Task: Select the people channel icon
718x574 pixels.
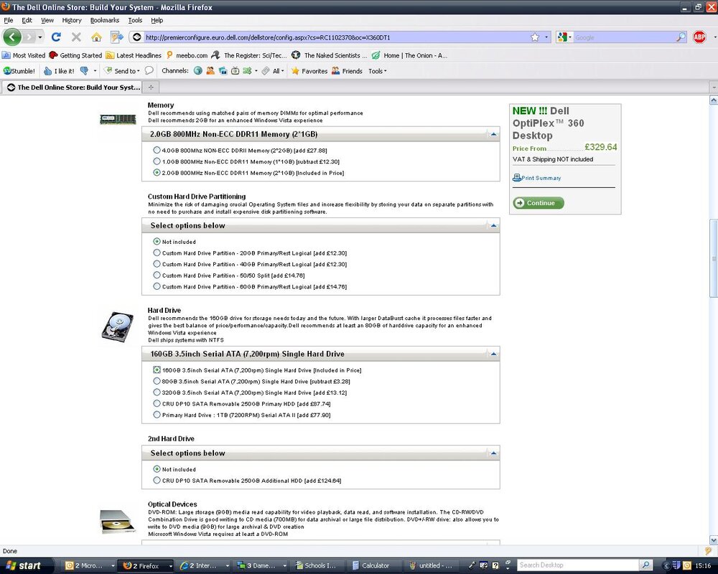Action: pyautogui.click(x=210, y=71)
